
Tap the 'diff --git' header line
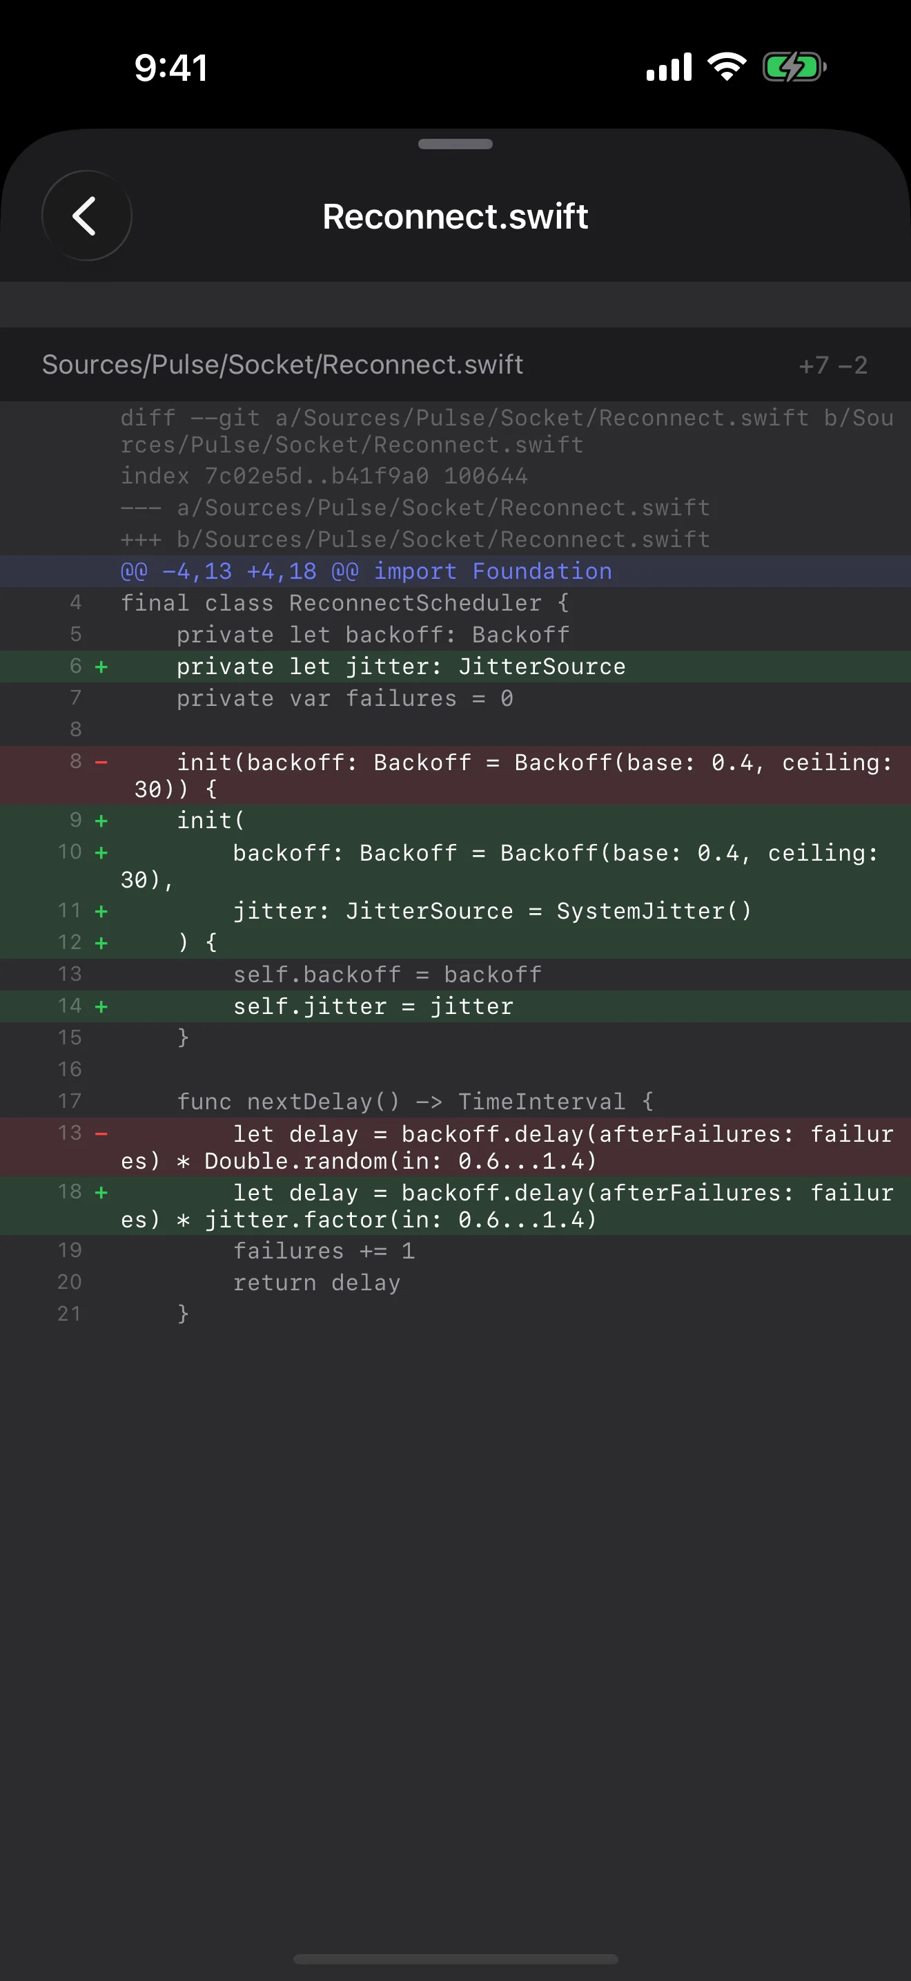[455, 430]
